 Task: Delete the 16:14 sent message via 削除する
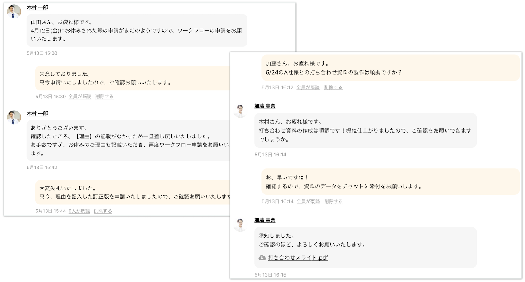click(333, 201)
